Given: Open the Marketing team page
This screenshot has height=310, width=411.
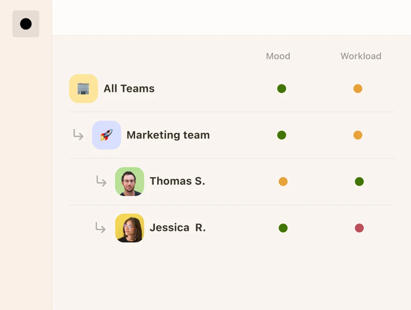Looking at the screenshot, I should click(x=168, y=135).
